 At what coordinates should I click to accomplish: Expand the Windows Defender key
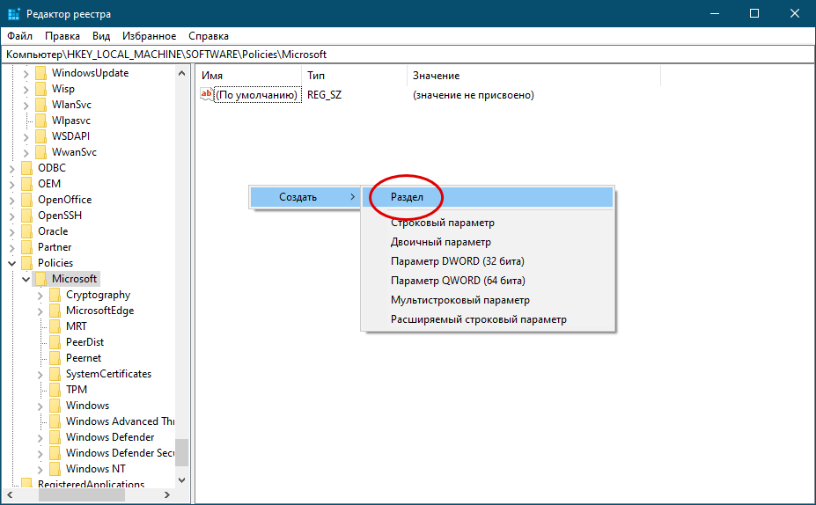(40, 438)
